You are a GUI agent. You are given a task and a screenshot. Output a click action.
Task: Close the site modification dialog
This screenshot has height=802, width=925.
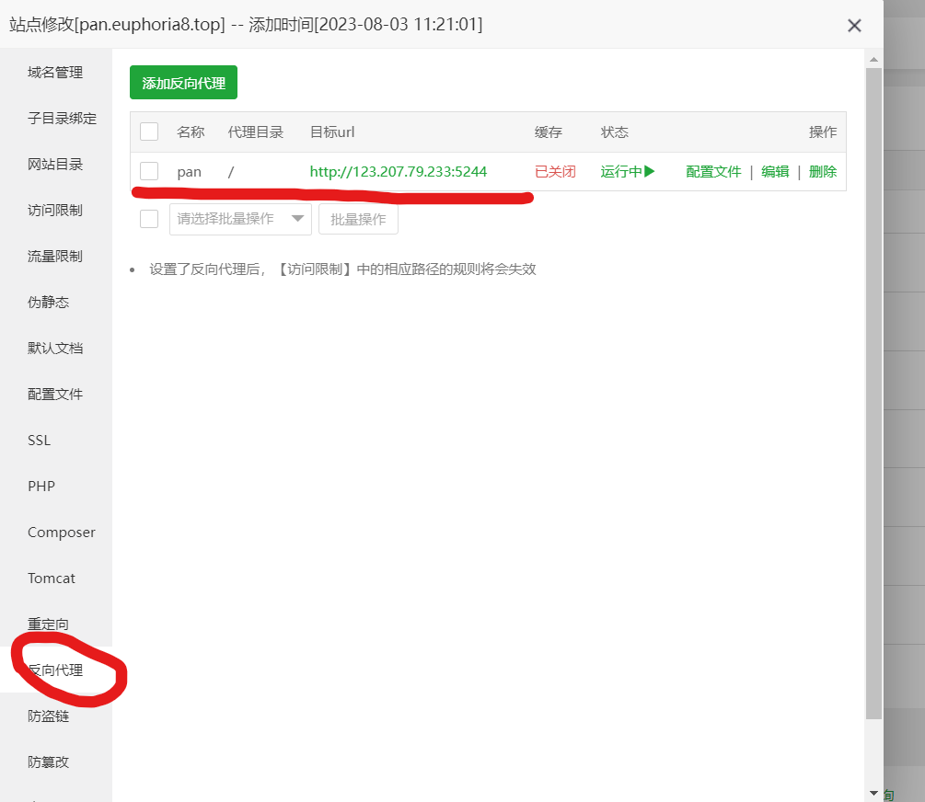(854, 26)
